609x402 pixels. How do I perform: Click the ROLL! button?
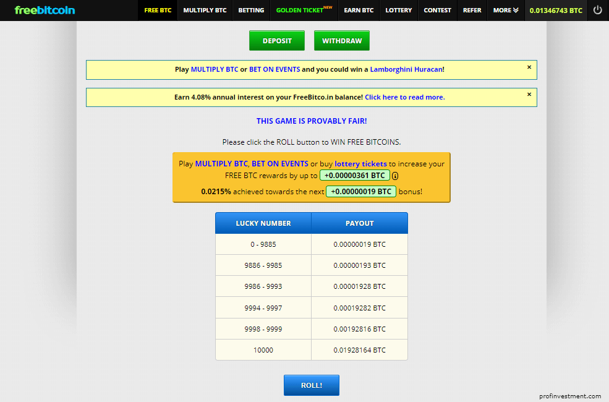(312, 385)
